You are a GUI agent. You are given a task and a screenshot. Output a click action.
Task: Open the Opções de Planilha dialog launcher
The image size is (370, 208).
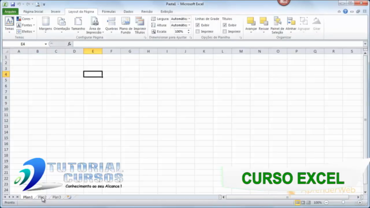(240, 38)
